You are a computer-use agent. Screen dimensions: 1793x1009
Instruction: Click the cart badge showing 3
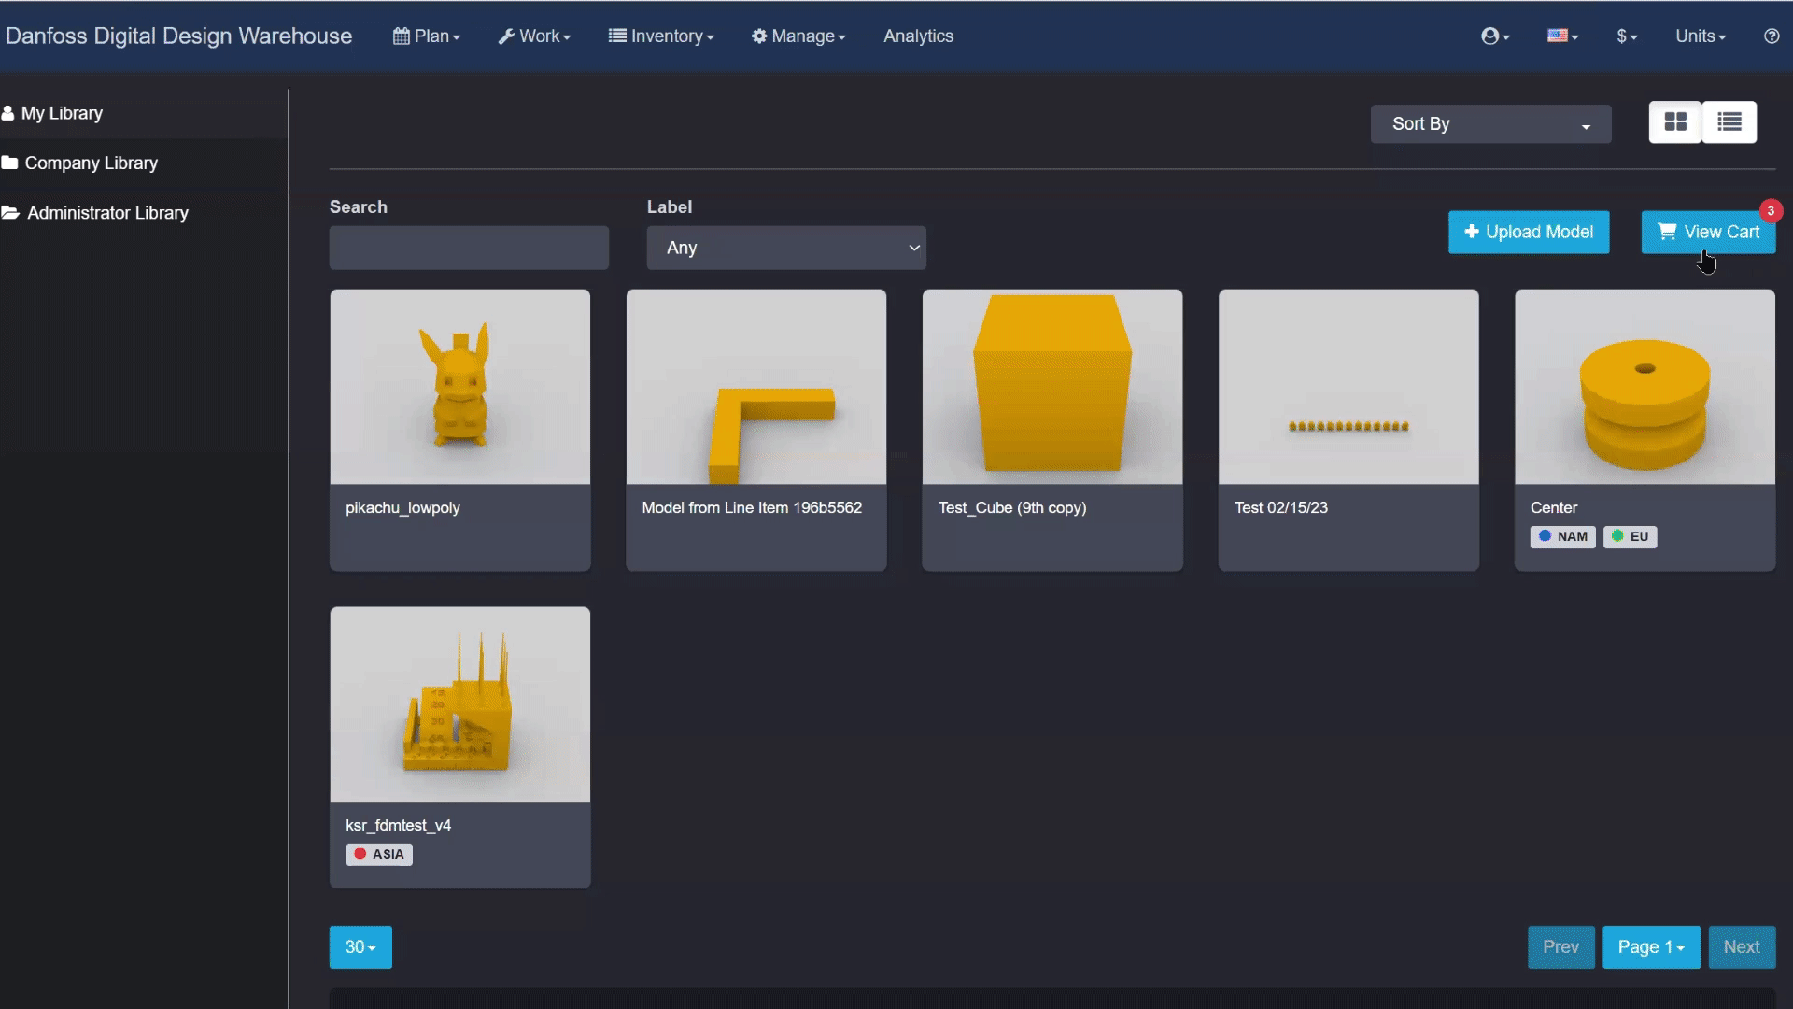coord(1770,211)
